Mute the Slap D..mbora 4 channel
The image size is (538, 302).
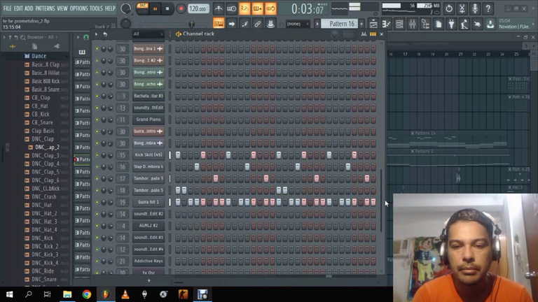[97, 167]
